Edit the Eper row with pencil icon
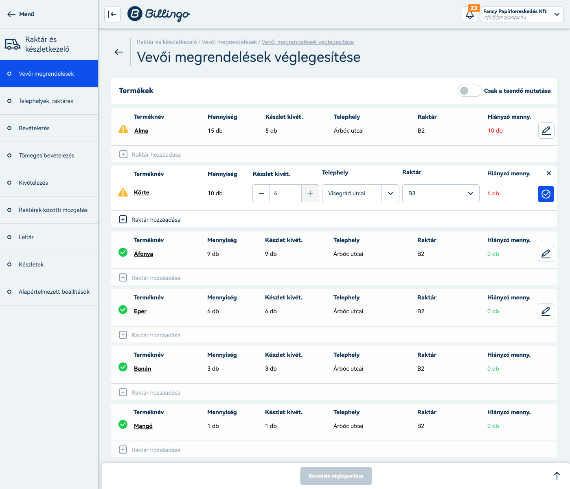 pyautogui.click(x=546, y=311)
